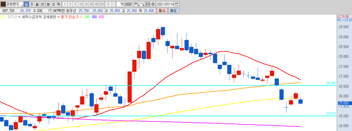
Task: Click the blue 300 moving average label
Action: point(94,17)
